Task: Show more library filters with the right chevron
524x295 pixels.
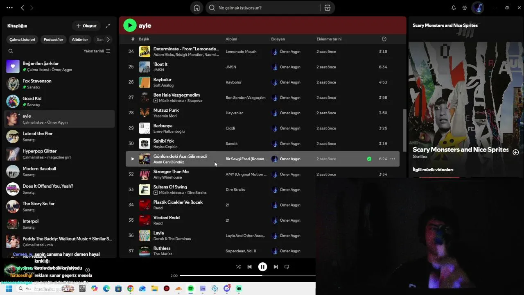Action: (x=108, y=40)
